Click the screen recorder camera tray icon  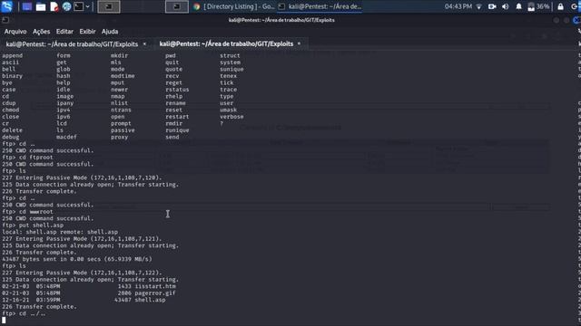click(x=492, y=6)
